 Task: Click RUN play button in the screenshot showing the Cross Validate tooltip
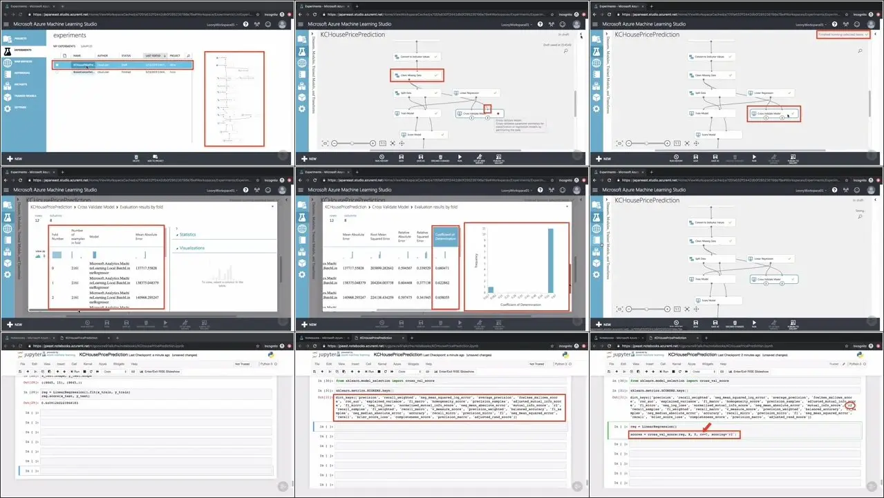click(x=460, y=158)
